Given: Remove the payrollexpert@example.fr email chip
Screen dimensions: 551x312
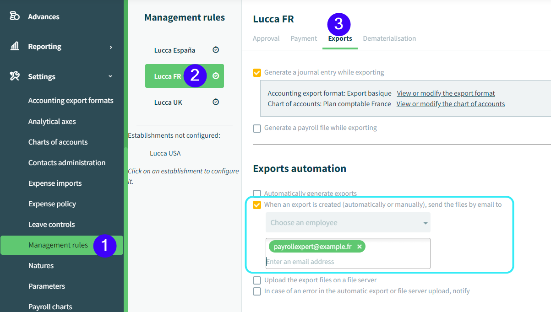Looking at the screenshot, I should (x=360, y=247).
